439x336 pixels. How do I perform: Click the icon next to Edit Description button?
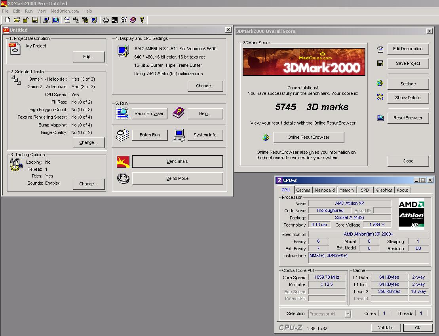point(380,49)
